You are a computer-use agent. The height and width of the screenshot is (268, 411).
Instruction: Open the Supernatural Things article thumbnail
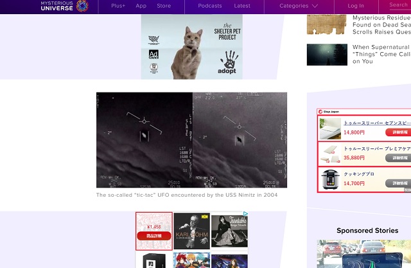(327, 55)
